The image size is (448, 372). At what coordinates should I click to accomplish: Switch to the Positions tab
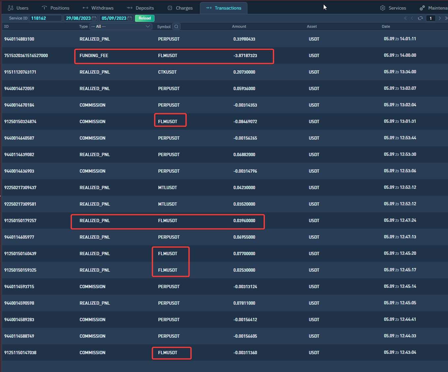click(x=55, y=8)
